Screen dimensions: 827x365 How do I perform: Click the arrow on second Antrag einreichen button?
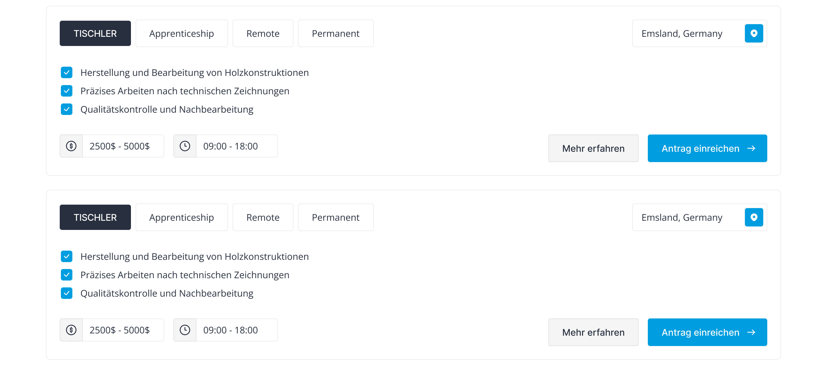(x=751, y=332)
